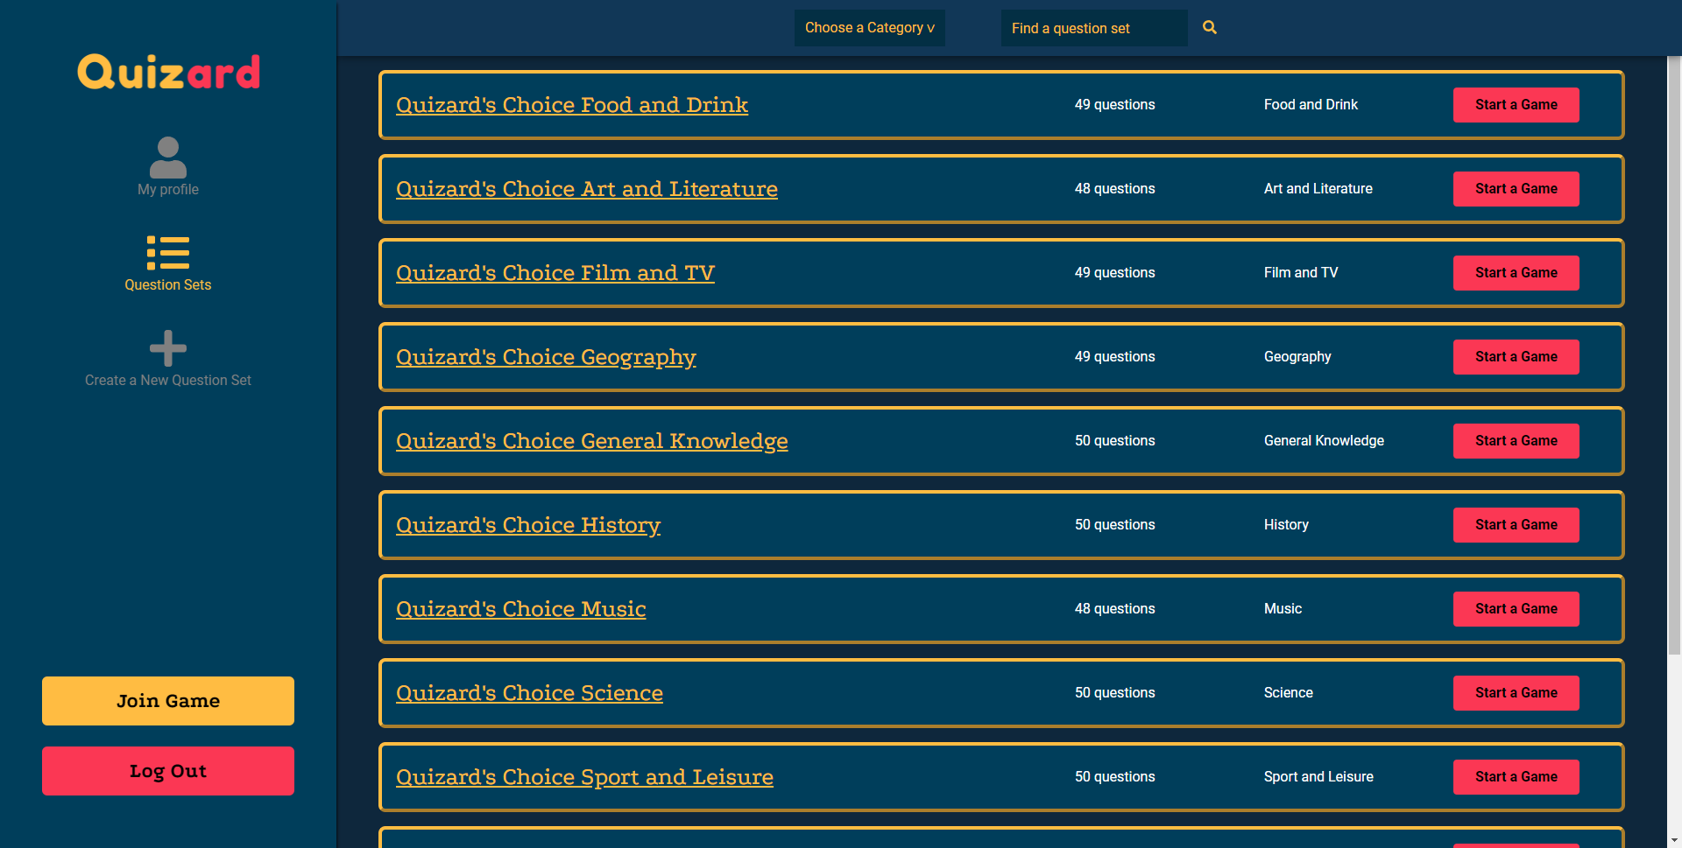Start a Game for Music
Viewport: 1682px width, 848px height.
click(x=1516, y=609)
